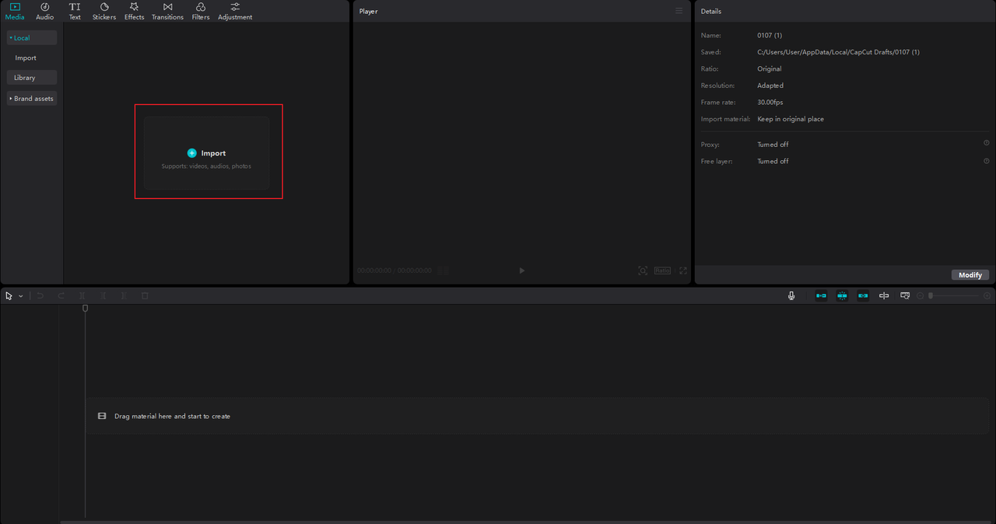This screenshot has height=524, width=996.
Task: Open the Audio tab
Action: [x=45, y=11]
